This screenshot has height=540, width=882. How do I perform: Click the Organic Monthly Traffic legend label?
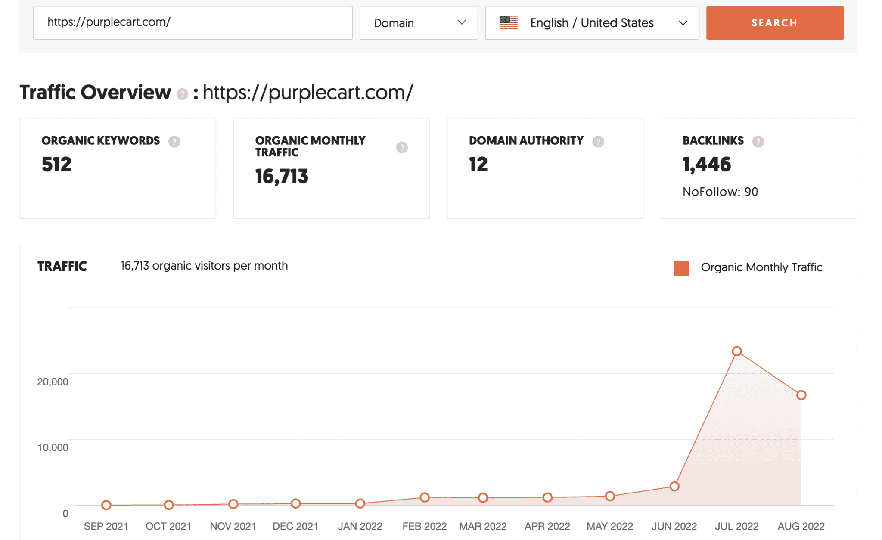761,267
